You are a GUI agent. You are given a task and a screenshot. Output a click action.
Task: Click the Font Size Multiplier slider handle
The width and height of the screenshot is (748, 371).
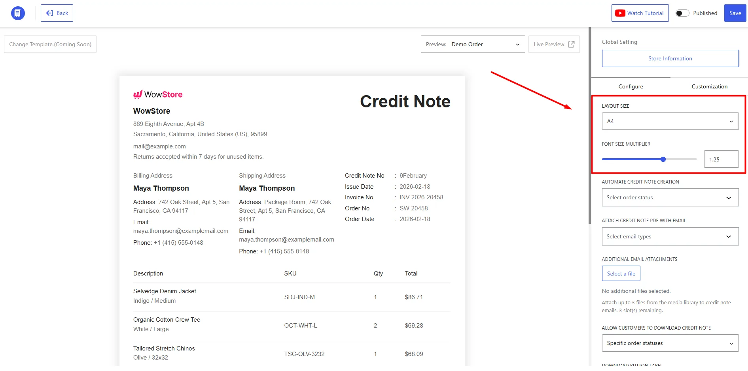(x=663, y=159)
